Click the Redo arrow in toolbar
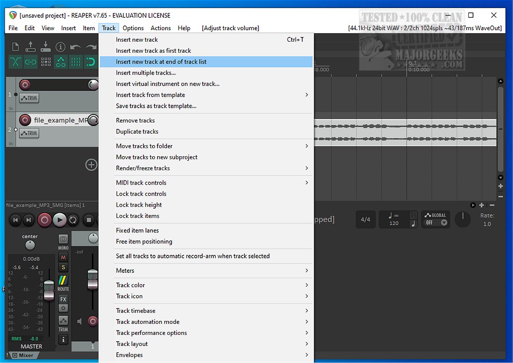513x363 pixels. 91,47
